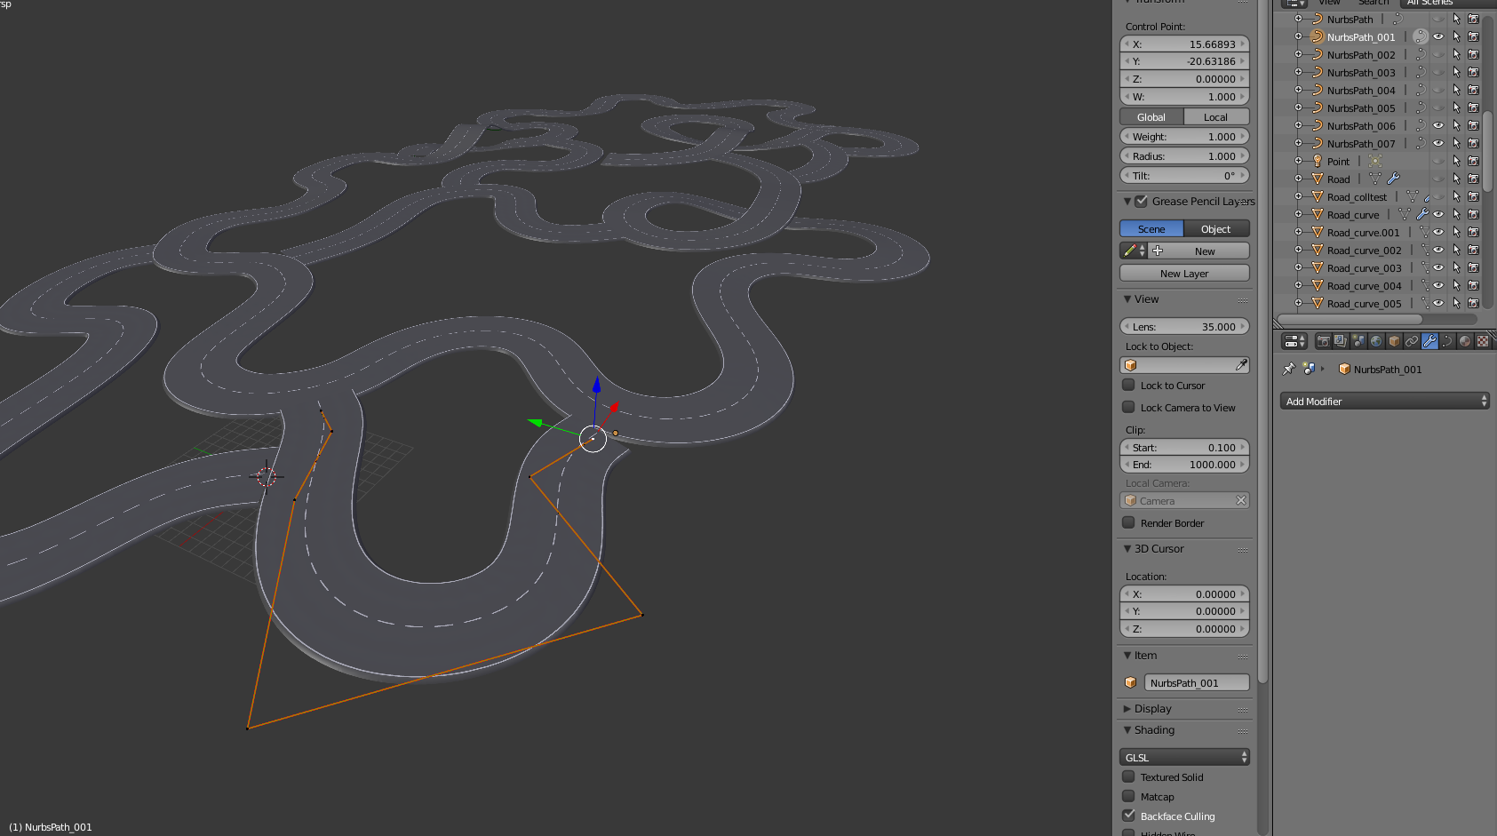Open the Texture properties checker icon

pyautogui.click(x=1483, y=341)
